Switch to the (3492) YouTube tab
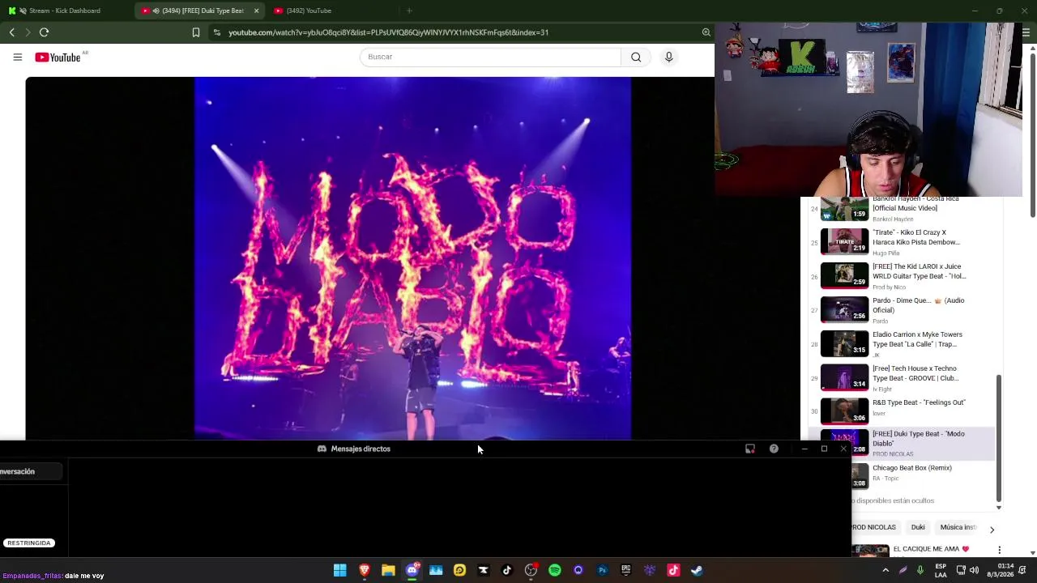Image resolution: width=1037 pixels, height=583 pixels. point(309,11)
